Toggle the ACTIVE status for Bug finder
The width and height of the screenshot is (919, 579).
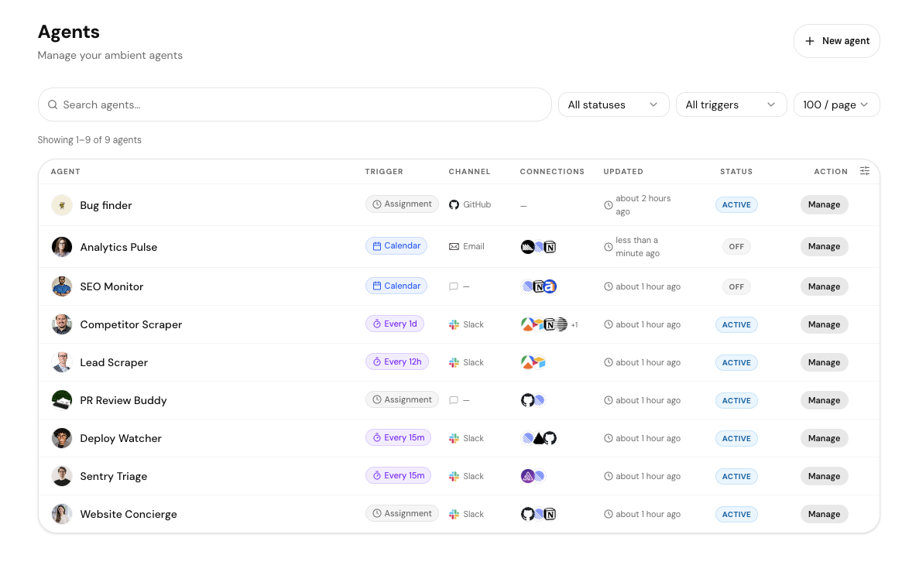(736, 205)
